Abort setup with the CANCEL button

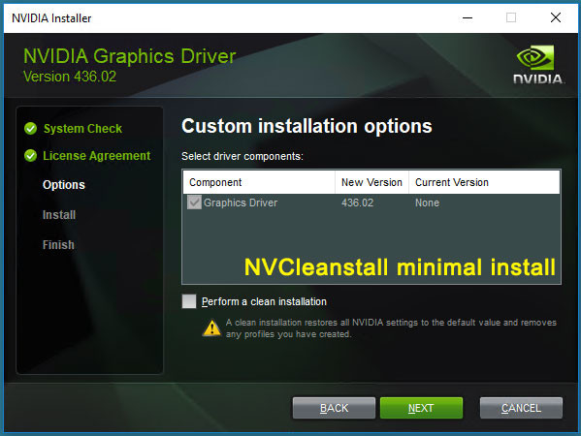[x=521, y=408]
